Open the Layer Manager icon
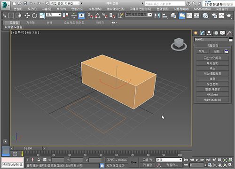Screen dimensions: 235x169 [173, 15]
